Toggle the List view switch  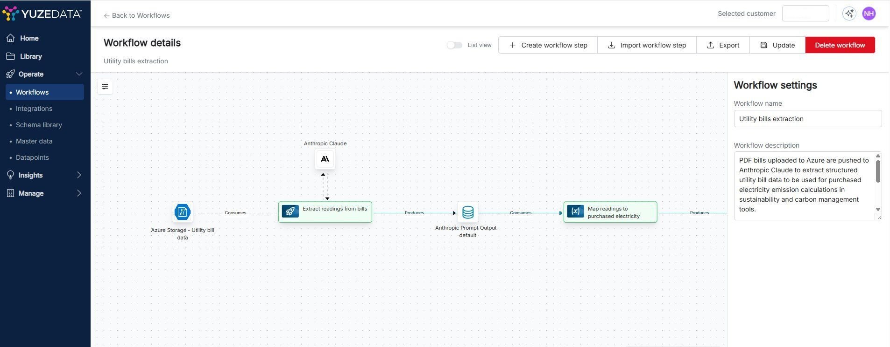coord(454,45)
